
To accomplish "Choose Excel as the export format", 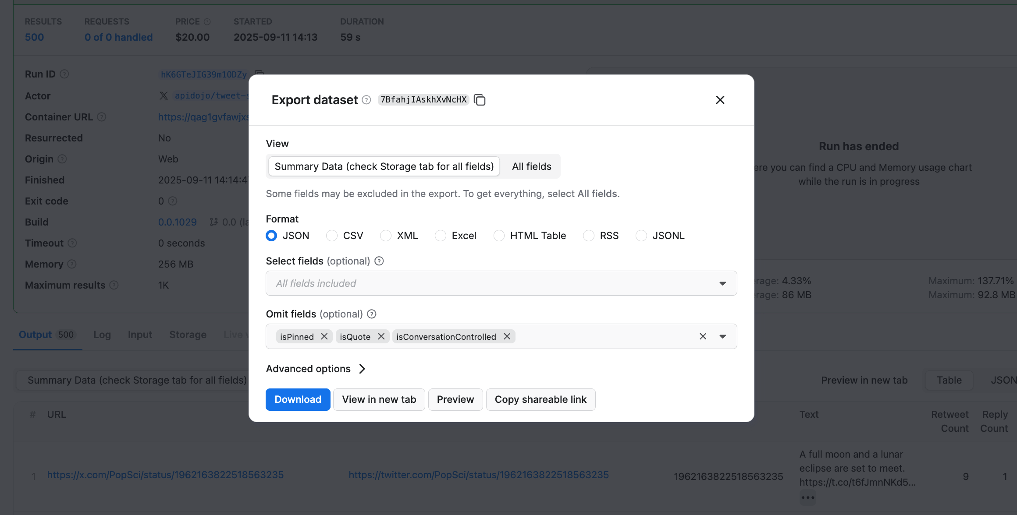I will coord(440,236).
